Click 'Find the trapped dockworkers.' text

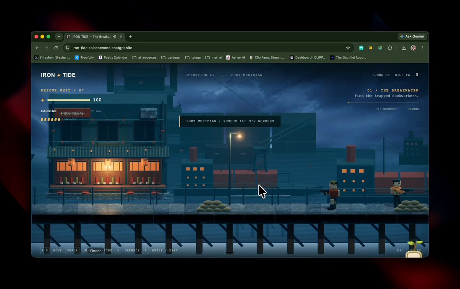387,96
